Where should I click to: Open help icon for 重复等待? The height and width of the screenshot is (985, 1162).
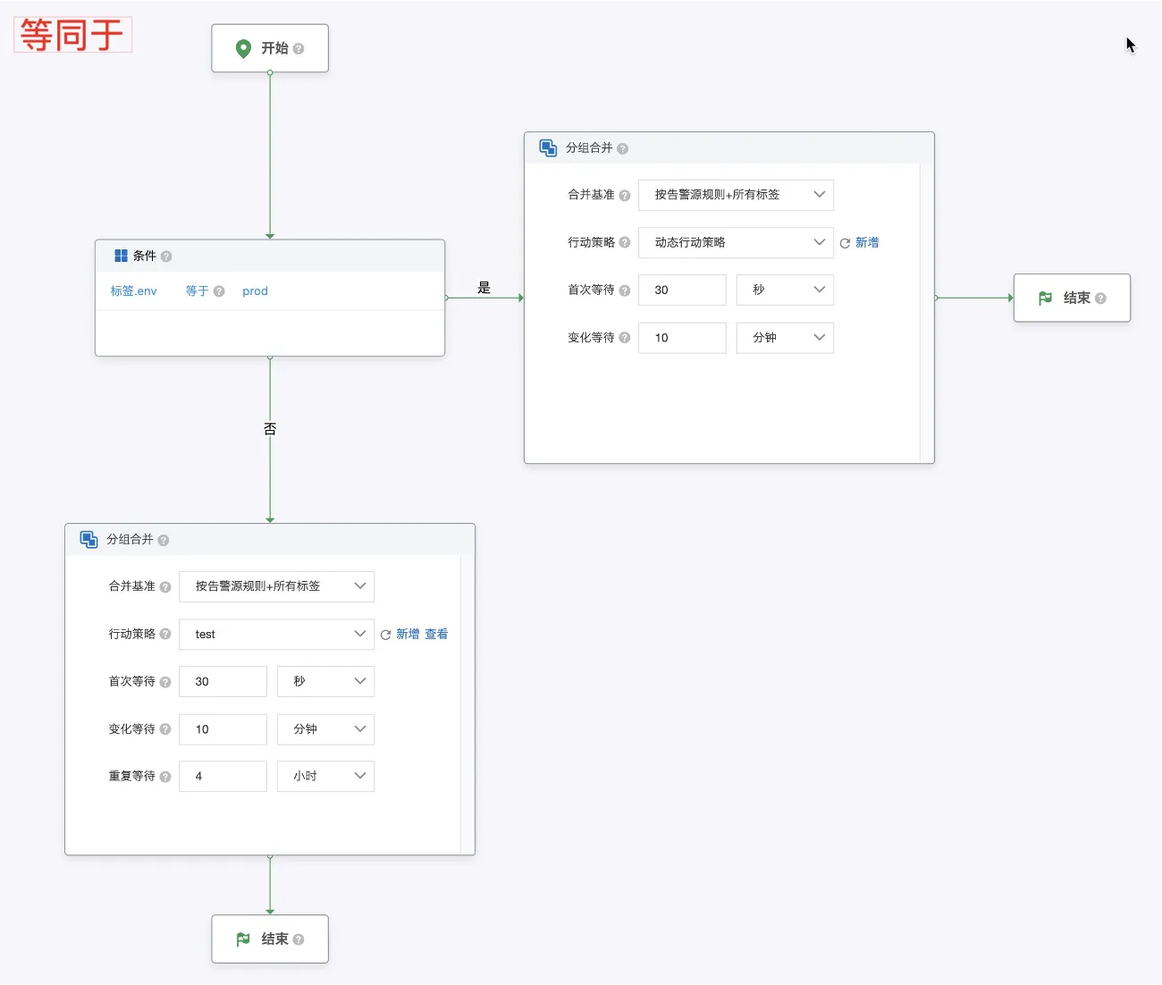[x=165, y=777]
